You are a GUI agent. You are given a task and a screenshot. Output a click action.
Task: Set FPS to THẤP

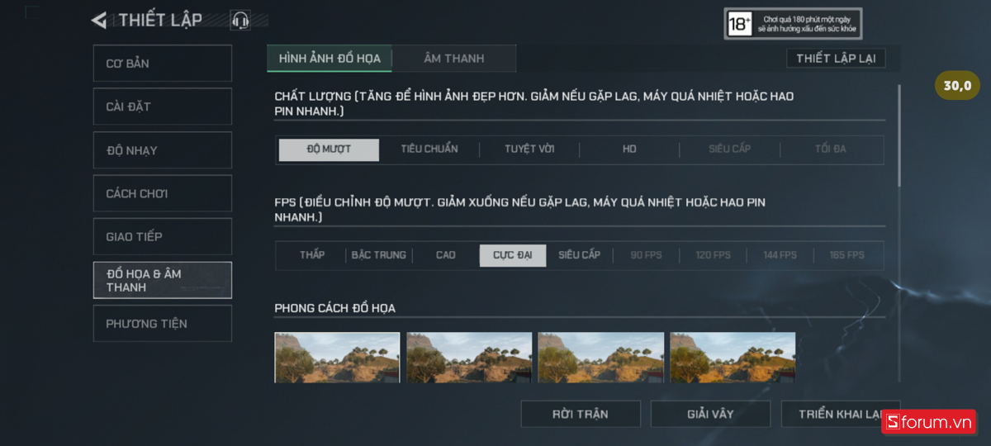[312, 255]
